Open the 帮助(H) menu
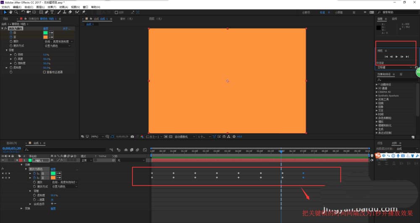Viewport: 420px width, 223px height. 96,7
